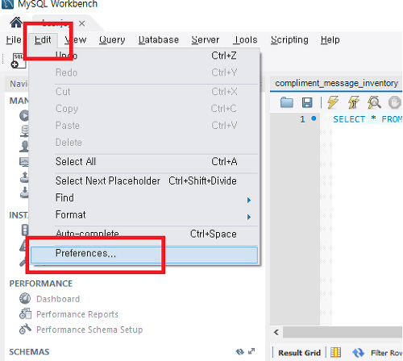Close the connection tab
Viewport: 403px width, 361px height.
coord(81,23)
